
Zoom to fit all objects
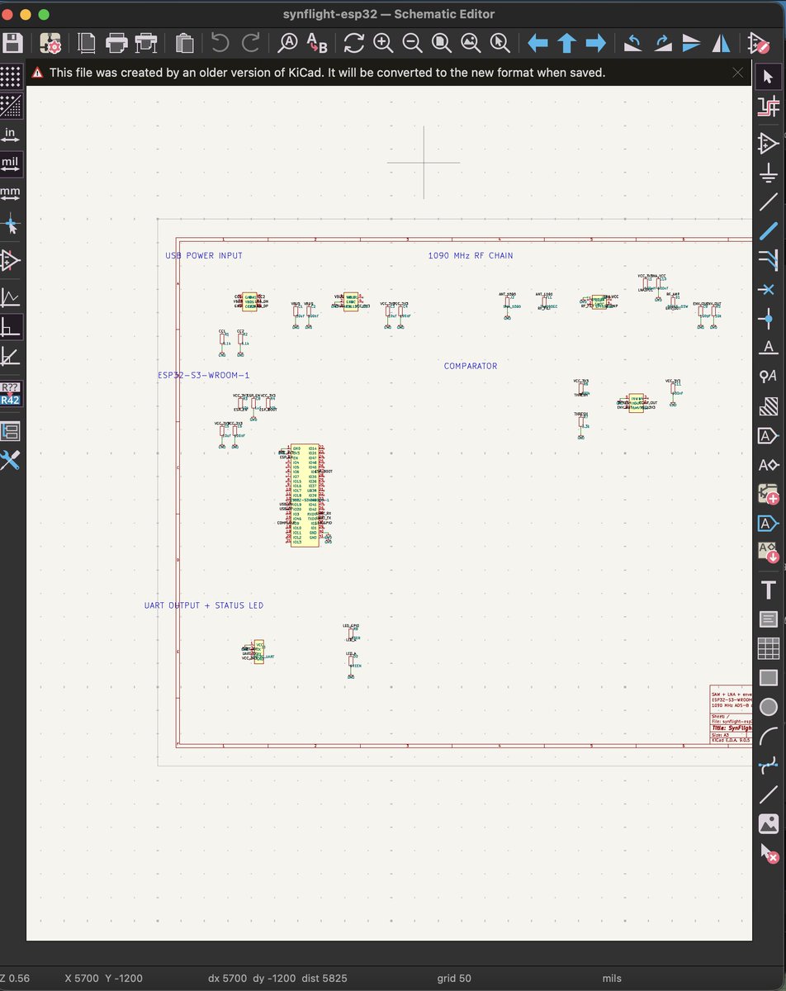coord(471,43)
